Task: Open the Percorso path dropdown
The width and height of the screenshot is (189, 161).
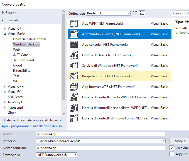Action: click(x=164, y=141)
